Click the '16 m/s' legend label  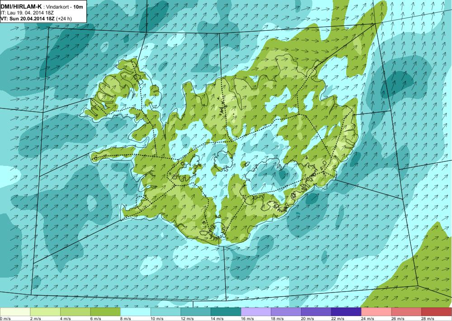[248, 318]
